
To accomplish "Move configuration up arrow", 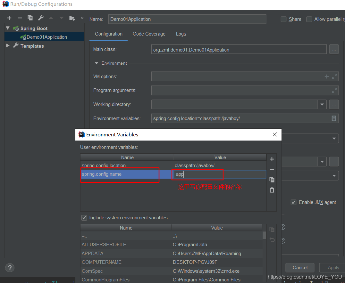I will [x=51, y=18].
